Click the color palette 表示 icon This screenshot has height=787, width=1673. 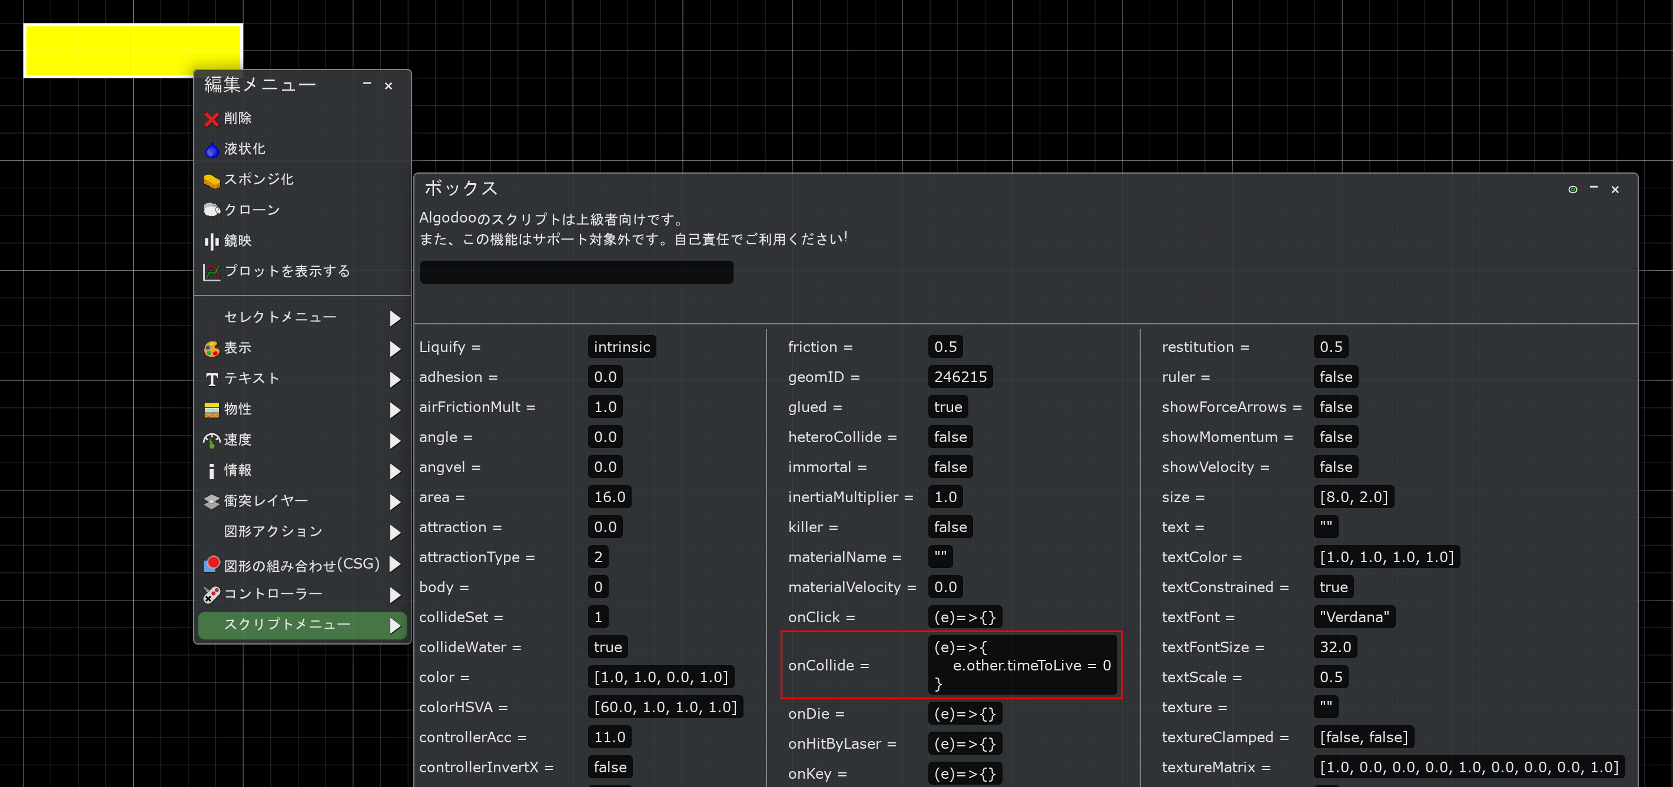[211, 348]
